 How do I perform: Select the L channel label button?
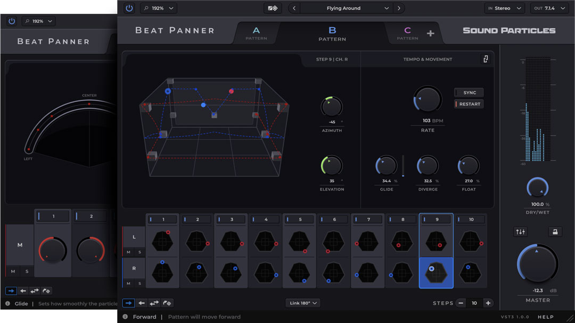[x=134, y=237]
